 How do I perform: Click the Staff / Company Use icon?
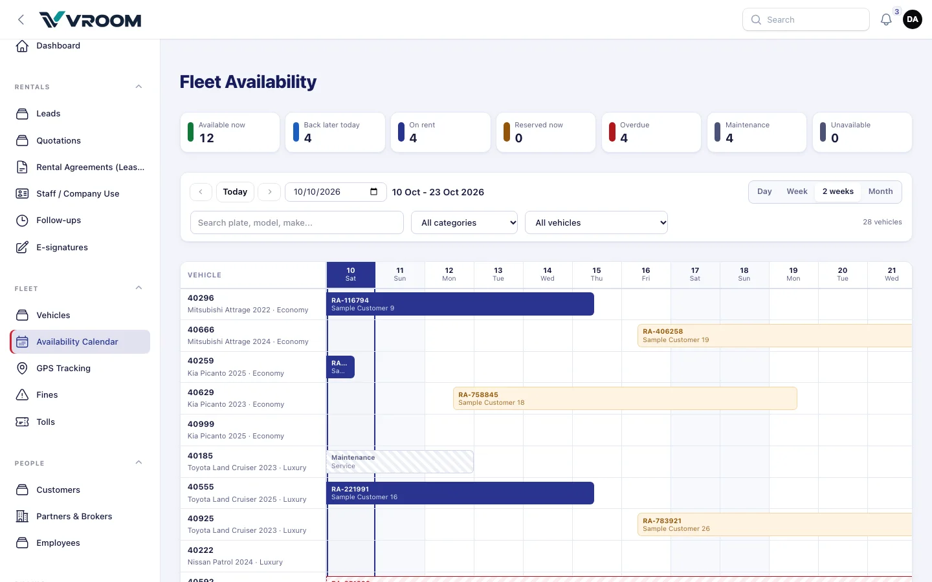[22, 193]
